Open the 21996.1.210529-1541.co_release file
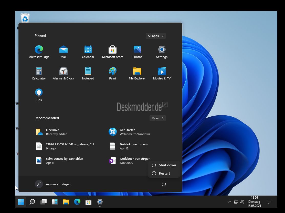The image size is (285, 213). (x=67, y=146)
